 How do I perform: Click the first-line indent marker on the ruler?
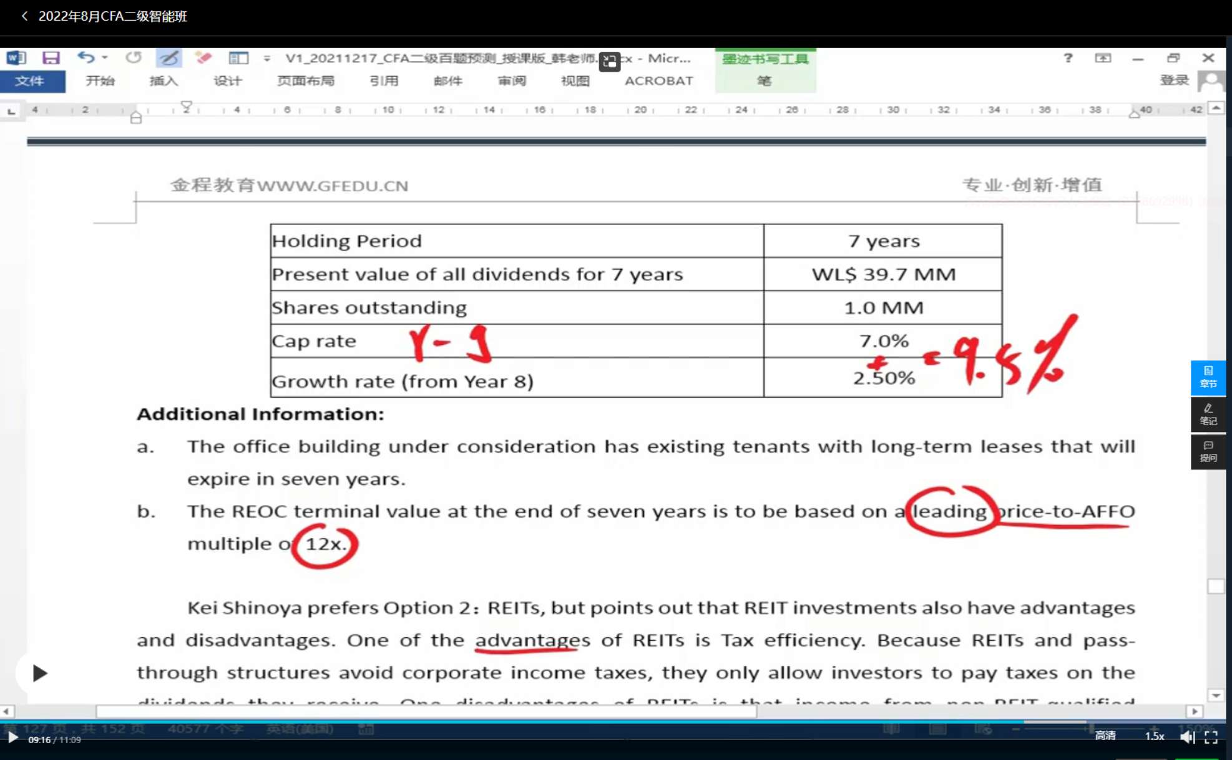tap(186, 107)
